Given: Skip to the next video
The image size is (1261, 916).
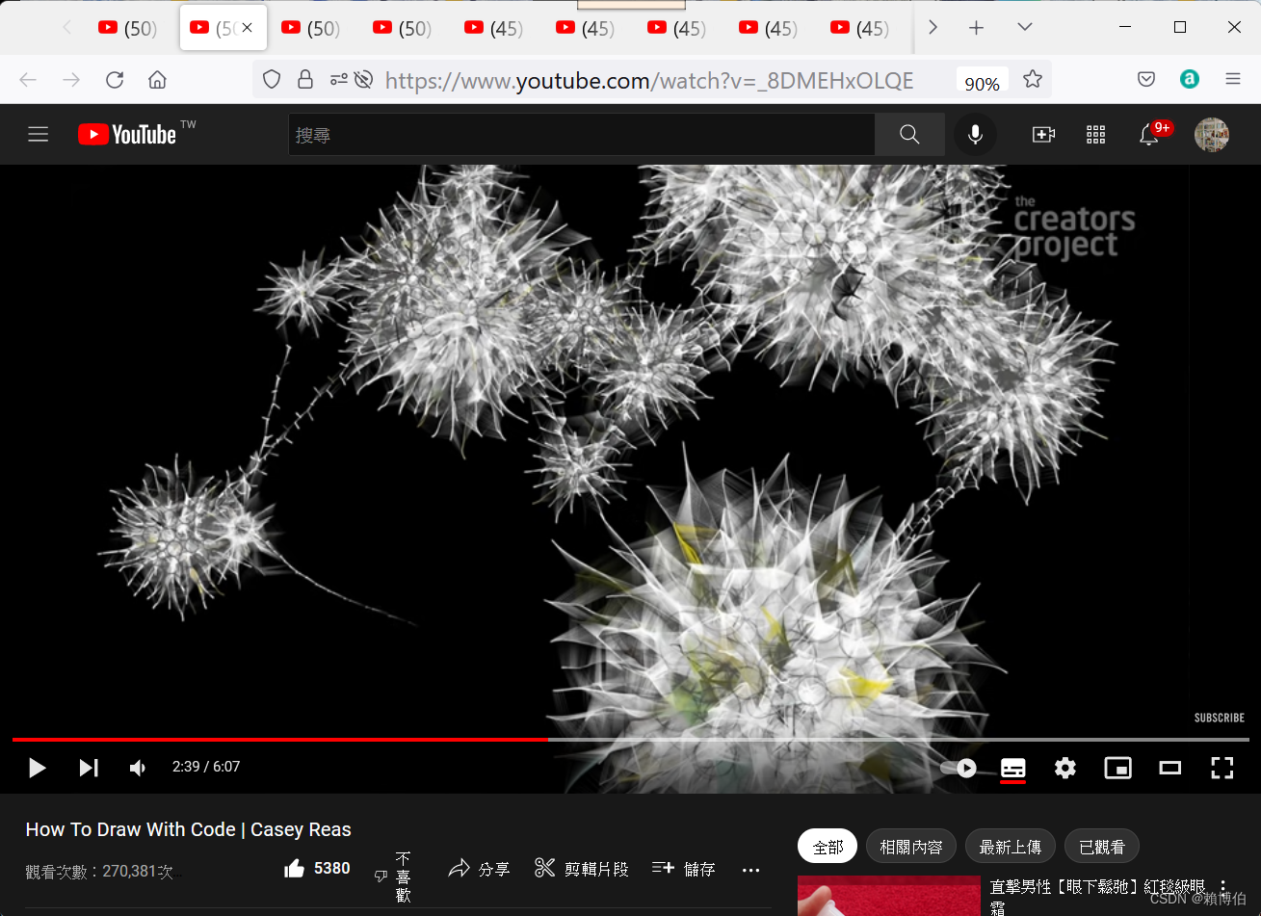Looking at the screenshot, I should click(x=89, y=768).
